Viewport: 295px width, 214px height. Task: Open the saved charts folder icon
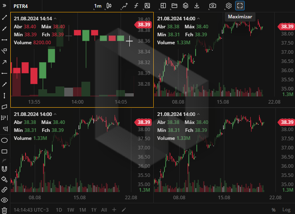click(x=174, y=6)
